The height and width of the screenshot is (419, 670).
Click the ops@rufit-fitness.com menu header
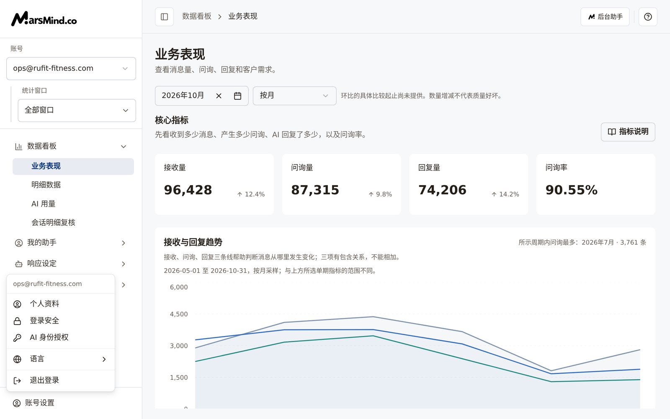47,284
